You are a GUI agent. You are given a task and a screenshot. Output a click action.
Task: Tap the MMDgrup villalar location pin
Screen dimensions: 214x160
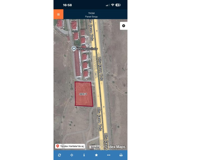point(74,49)
